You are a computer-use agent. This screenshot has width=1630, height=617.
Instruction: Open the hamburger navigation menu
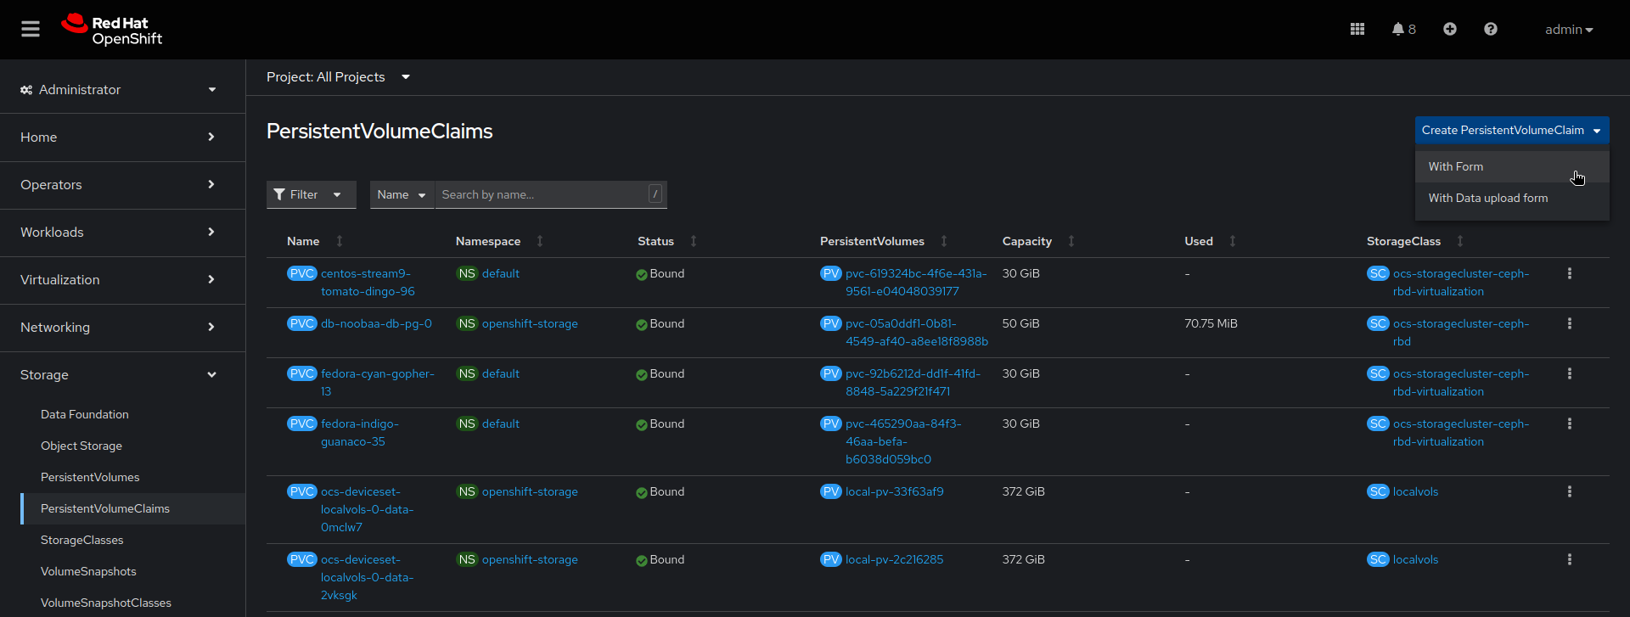coord(31,30)
